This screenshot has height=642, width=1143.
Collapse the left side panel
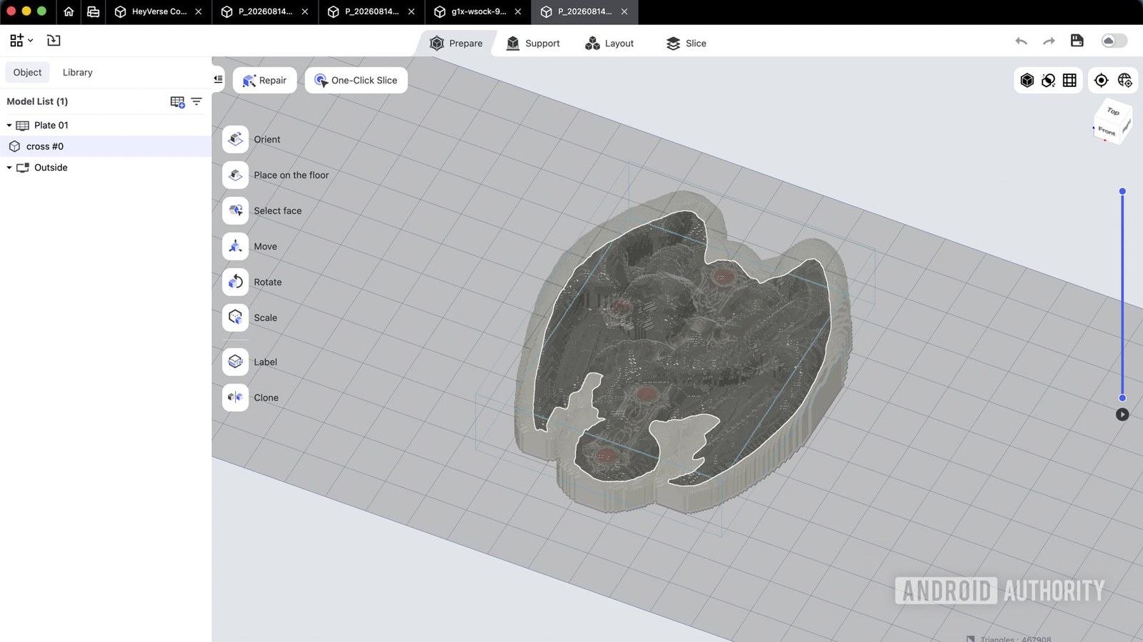(x=218, y=79)
